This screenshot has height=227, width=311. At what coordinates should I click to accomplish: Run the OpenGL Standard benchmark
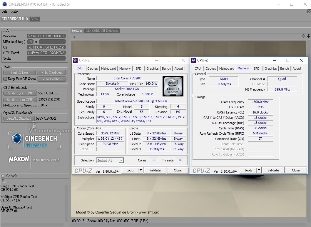click(19, 118)
